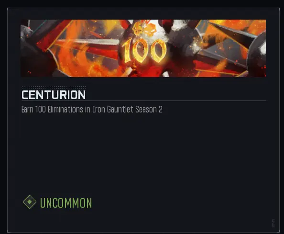The width and height of the screenshot is (284, 234).
Task: Click the green Uncommon rarity diamond icon
Action: click(x=30, y=202)
